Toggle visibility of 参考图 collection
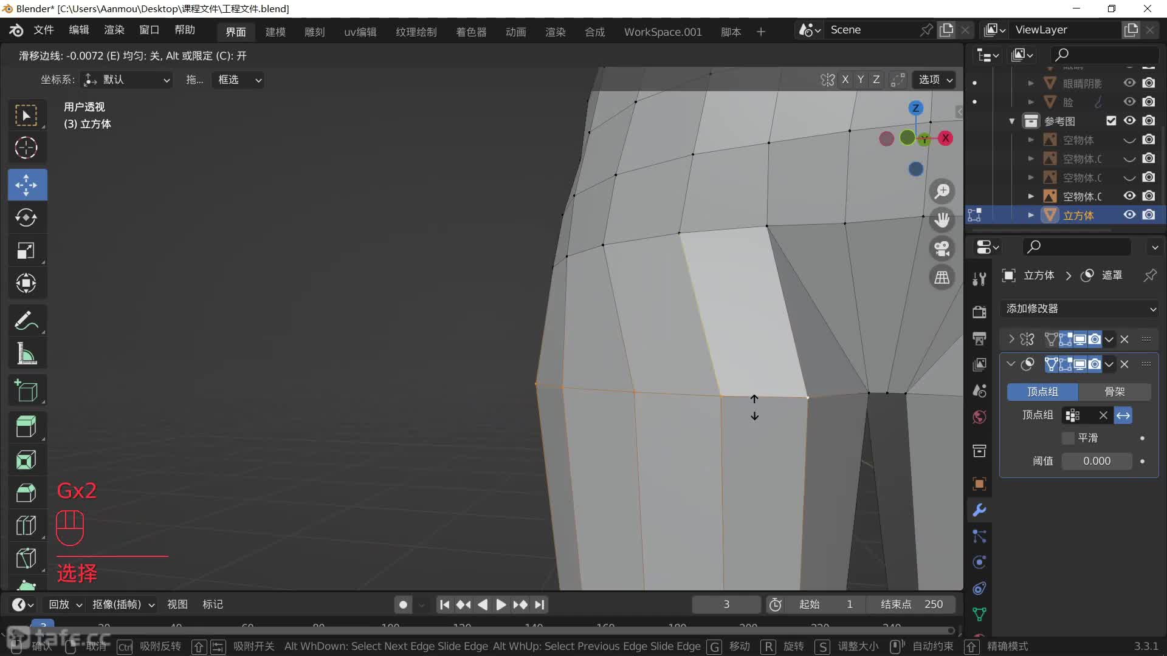 [1129, 121]
